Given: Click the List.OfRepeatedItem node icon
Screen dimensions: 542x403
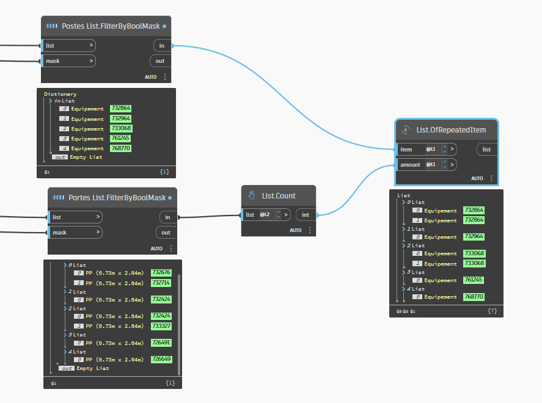Looking at the screenshot, I should [405, 130].
